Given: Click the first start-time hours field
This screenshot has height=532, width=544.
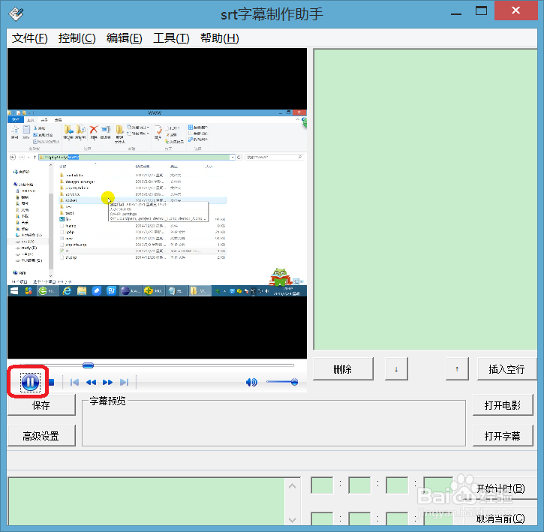Looking at the screenshot, I should click(322, 485).
